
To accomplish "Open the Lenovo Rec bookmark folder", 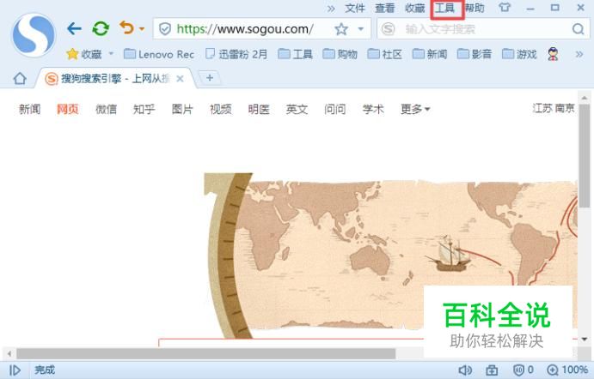I will tap(159, 54).
